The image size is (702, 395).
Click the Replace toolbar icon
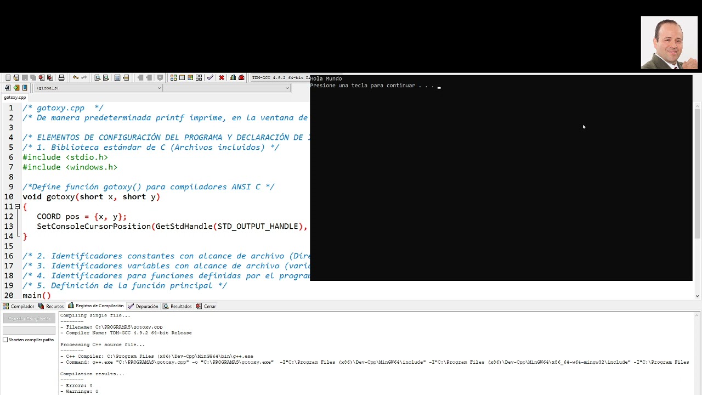pos(106,77)
